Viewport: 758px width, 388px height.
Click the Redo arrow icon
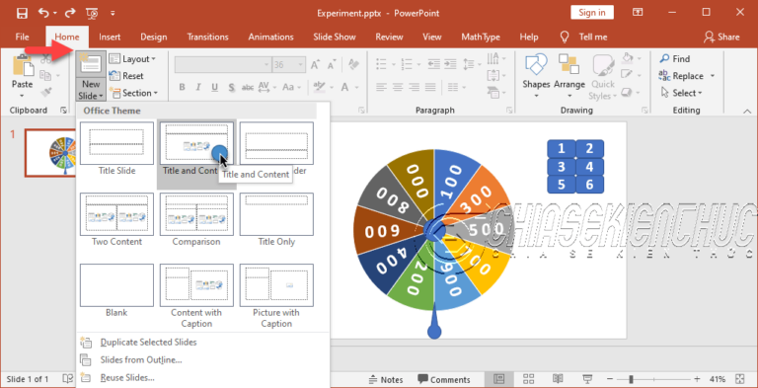[x=70, y=13]
